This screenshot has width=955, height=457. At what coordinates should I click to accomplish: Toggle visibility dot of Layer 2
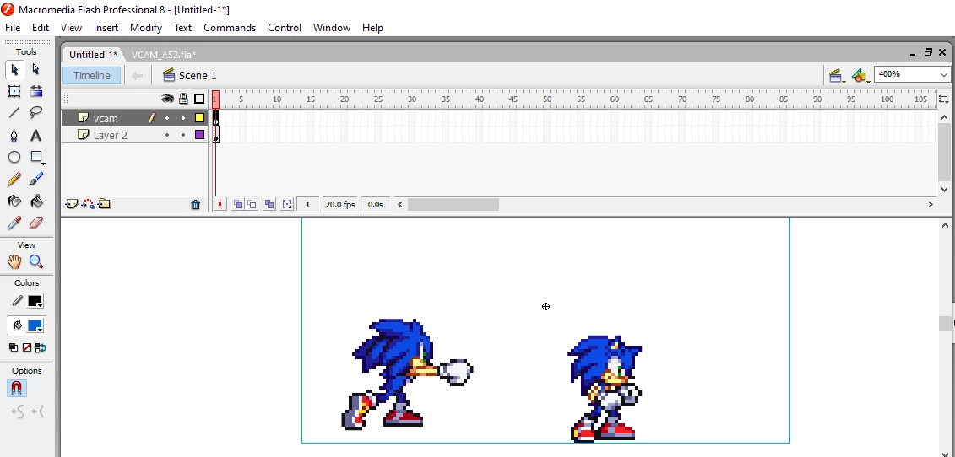(x=167, y=135)
